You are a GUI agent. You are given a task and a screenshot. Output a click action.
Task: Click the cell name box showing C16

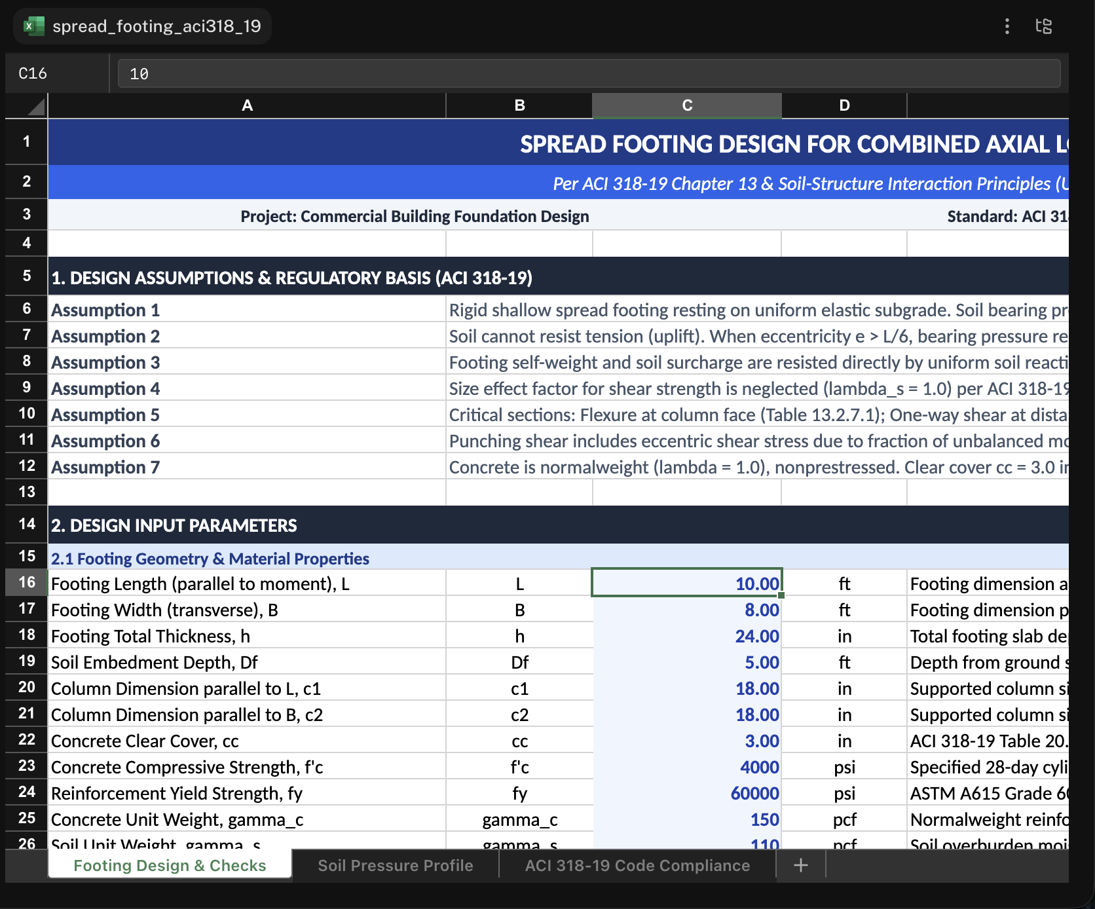click(56, 73)
